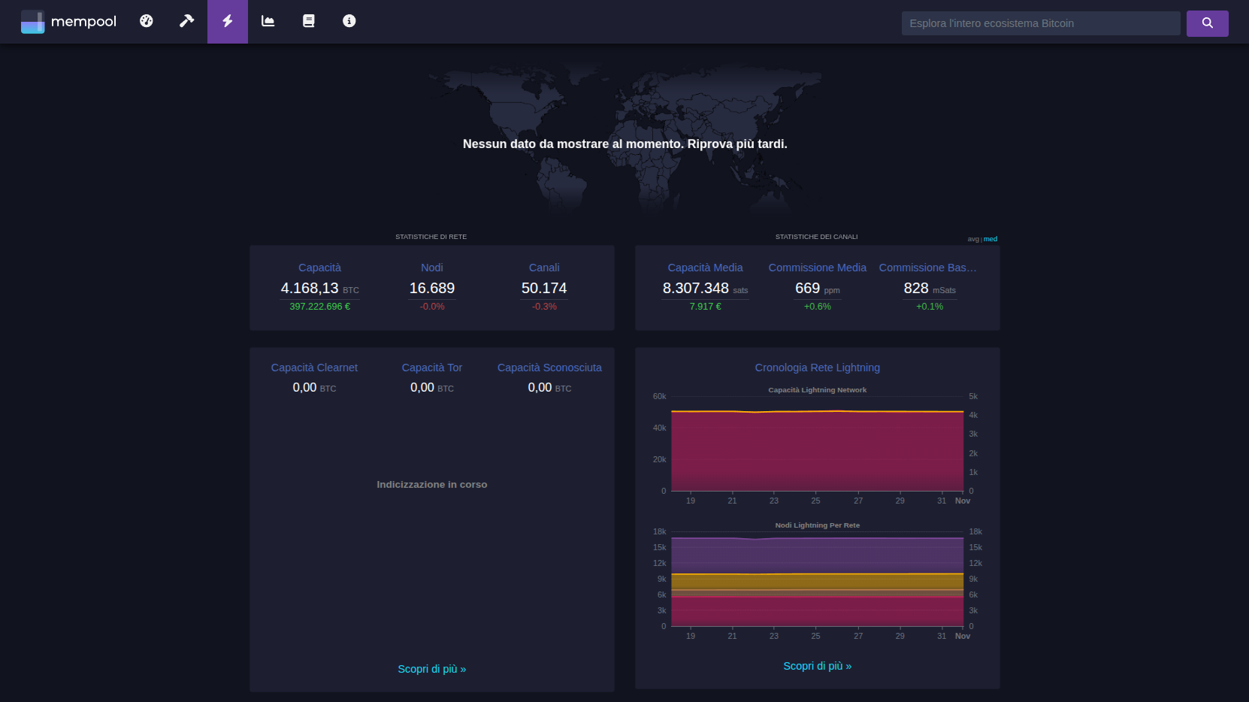The height and width of the screenshot is (702, 1249).
Task: Open the Capacità Tor heading
Action: coord(431,368)
